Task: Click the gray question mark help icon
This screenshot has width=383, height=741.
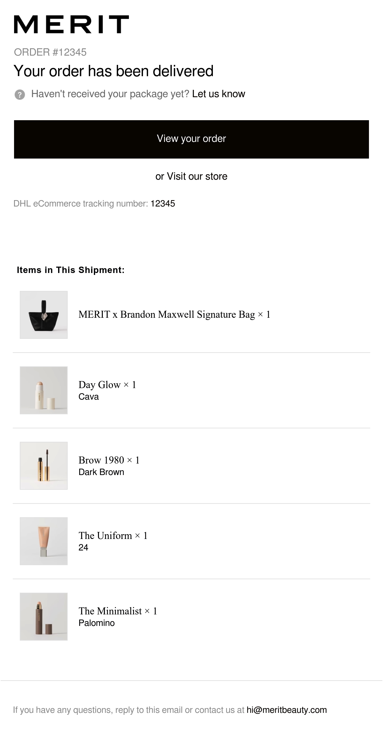Action: pyautogui.click(x=20, y=95)
